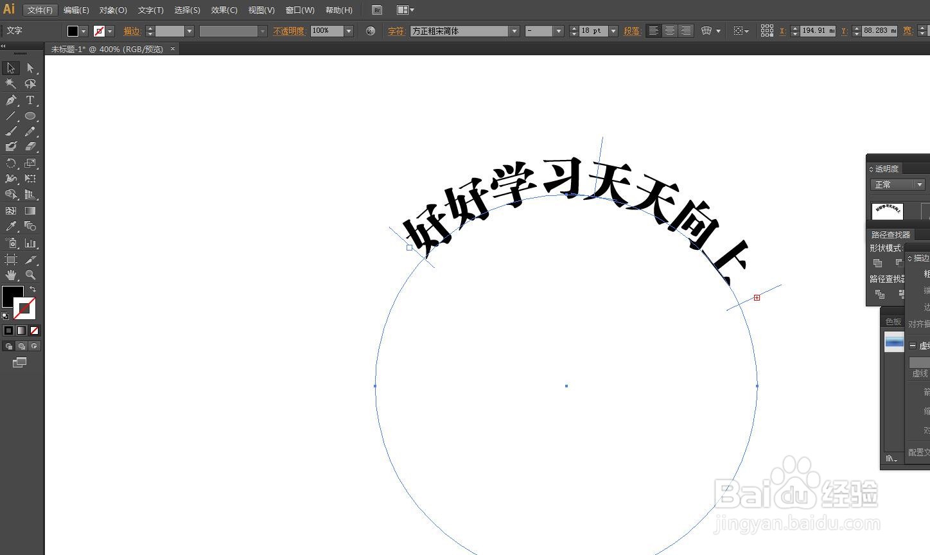This screenshot has height=555, width=930.
Task: Open Recolor Artwork wheel icon
Action: coord(371,31)
